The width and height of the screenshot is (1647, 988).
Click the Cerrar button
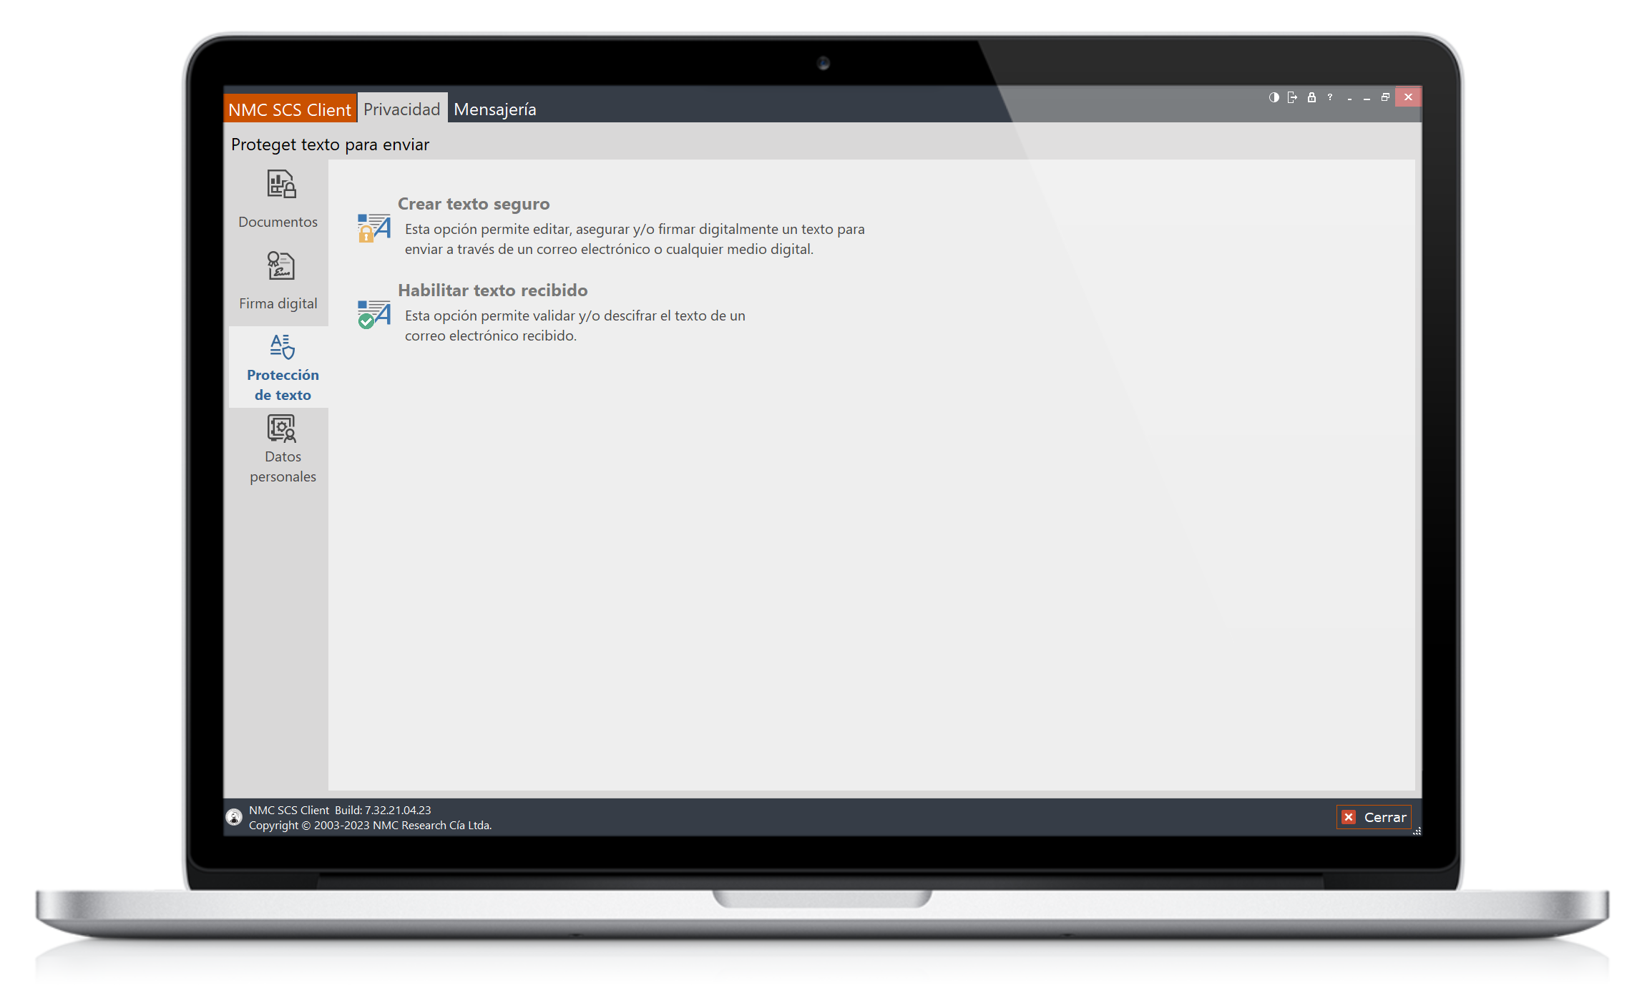(x=1374, y=817)
